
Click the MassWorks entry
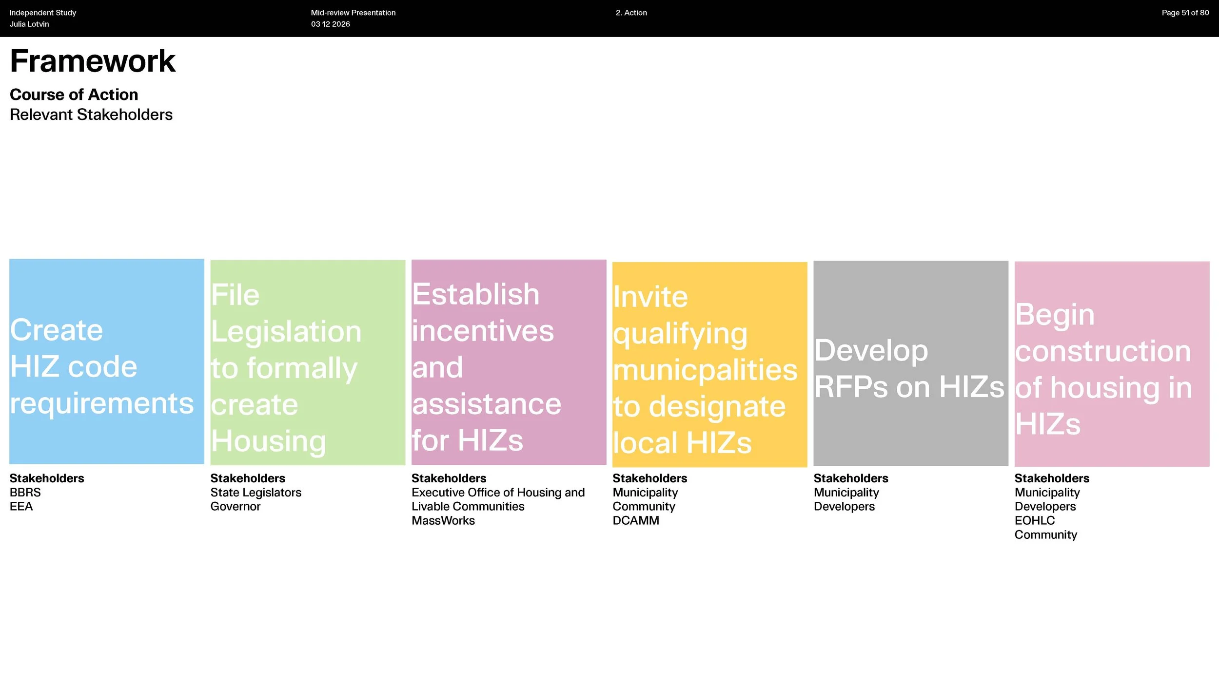click(x=443, y=520)
